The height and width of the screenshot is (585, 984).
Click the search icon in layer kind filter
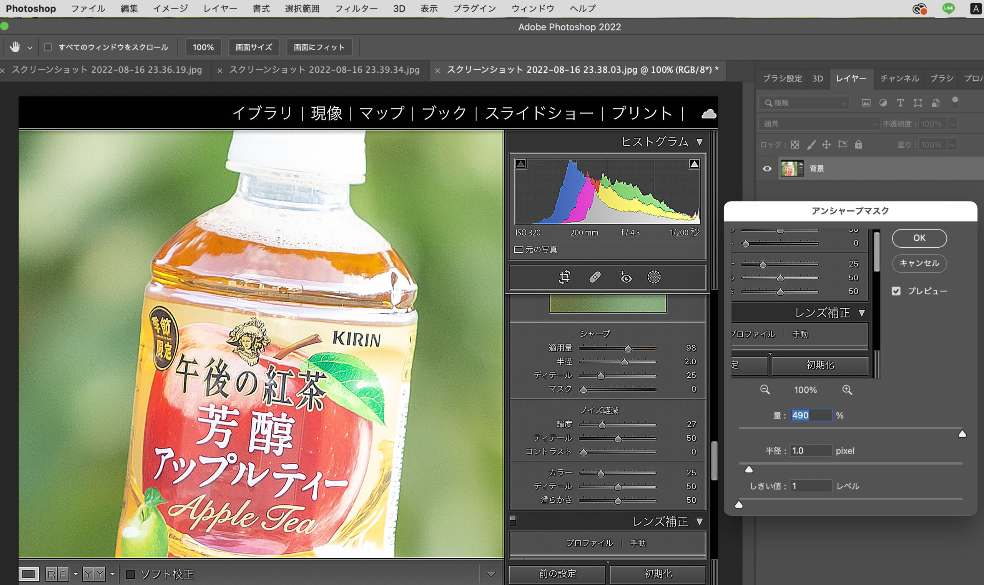click(x=768, y=103)
